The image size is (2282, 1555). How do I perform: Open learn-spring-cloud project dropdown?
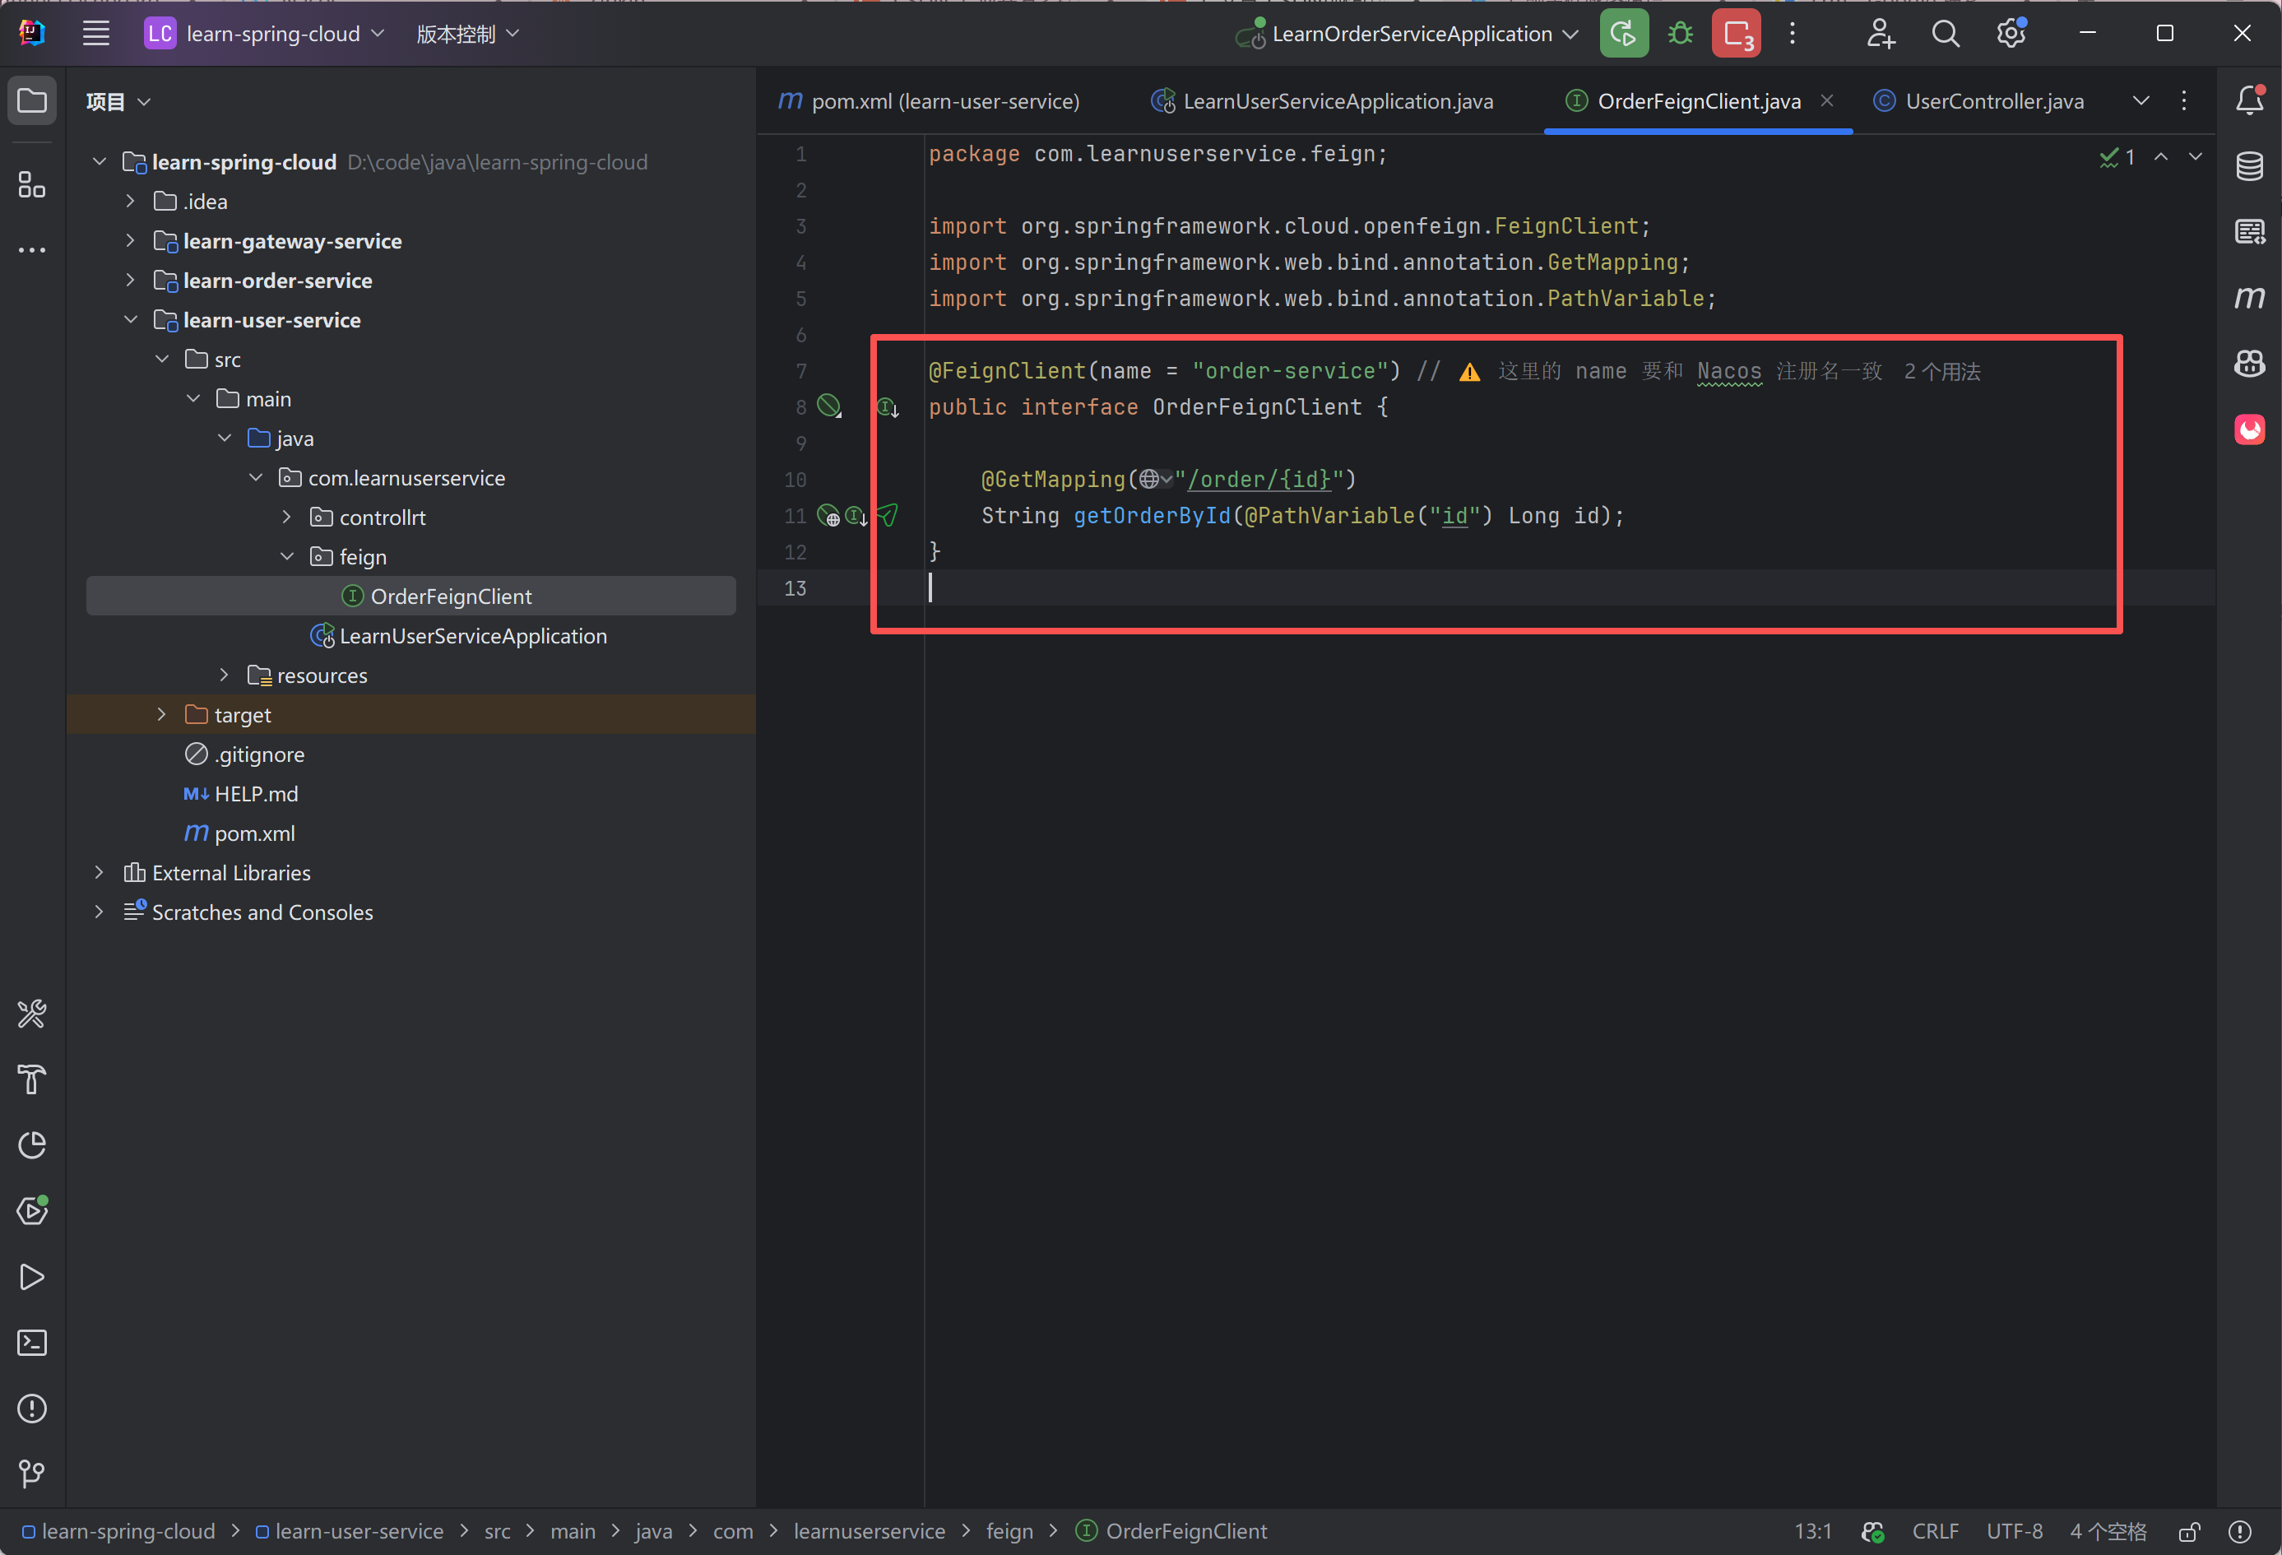(264, 34)
